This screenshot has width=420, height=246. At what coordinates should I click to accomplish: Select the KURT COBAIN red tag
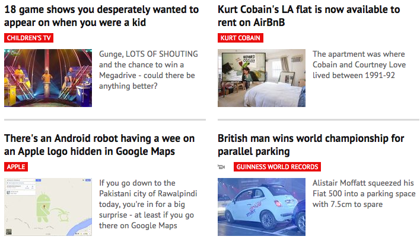click(x=240, y=38)
